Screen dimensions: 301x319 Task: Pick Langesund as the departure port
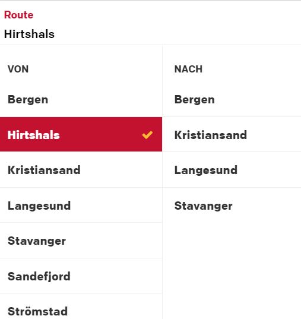[x=81, y=206]
